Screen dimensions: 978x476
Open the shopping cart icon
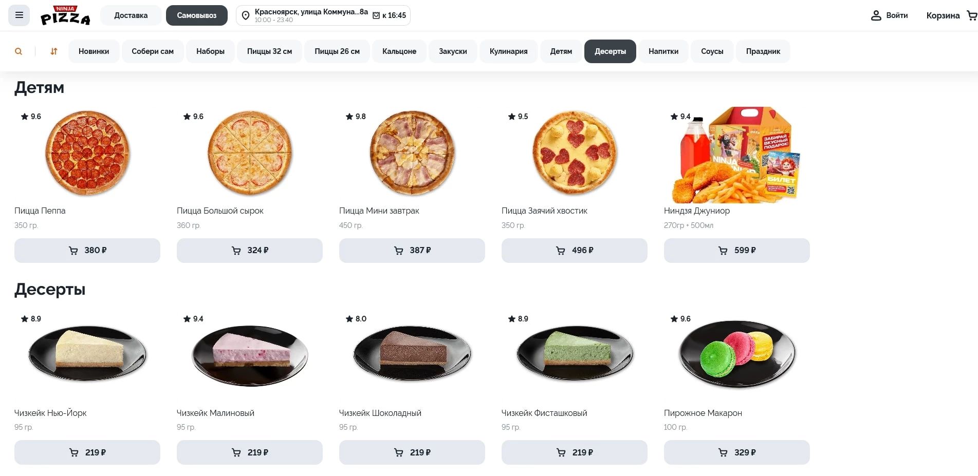[971, 15]
